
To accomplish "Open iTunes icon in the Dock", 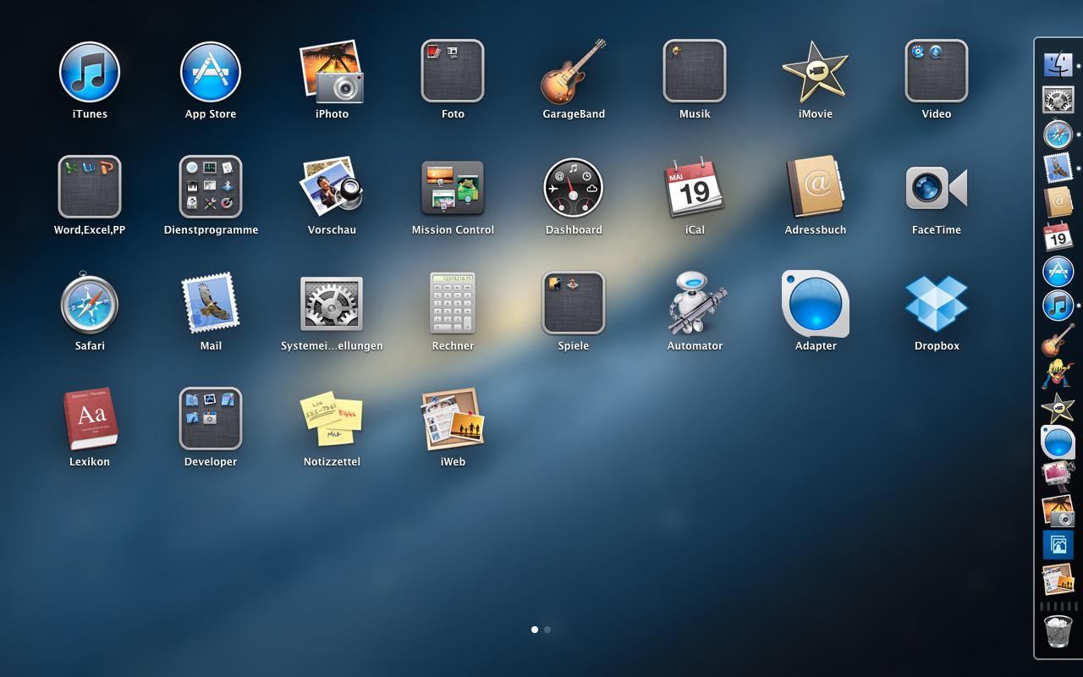I will coord(1058,305).
